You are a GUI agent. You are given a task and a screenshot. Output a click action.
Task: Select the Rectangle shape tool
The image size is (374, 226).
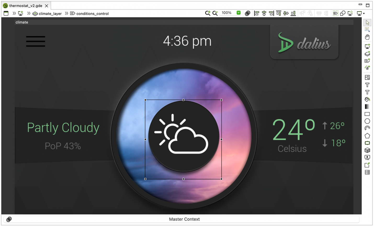tap(367, 114)
